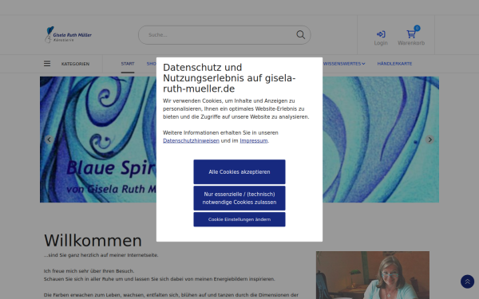Open the HÄNDLERKARTE menu item
The height and width of the screenshot is (299, 479).
(x=394, y=64)
